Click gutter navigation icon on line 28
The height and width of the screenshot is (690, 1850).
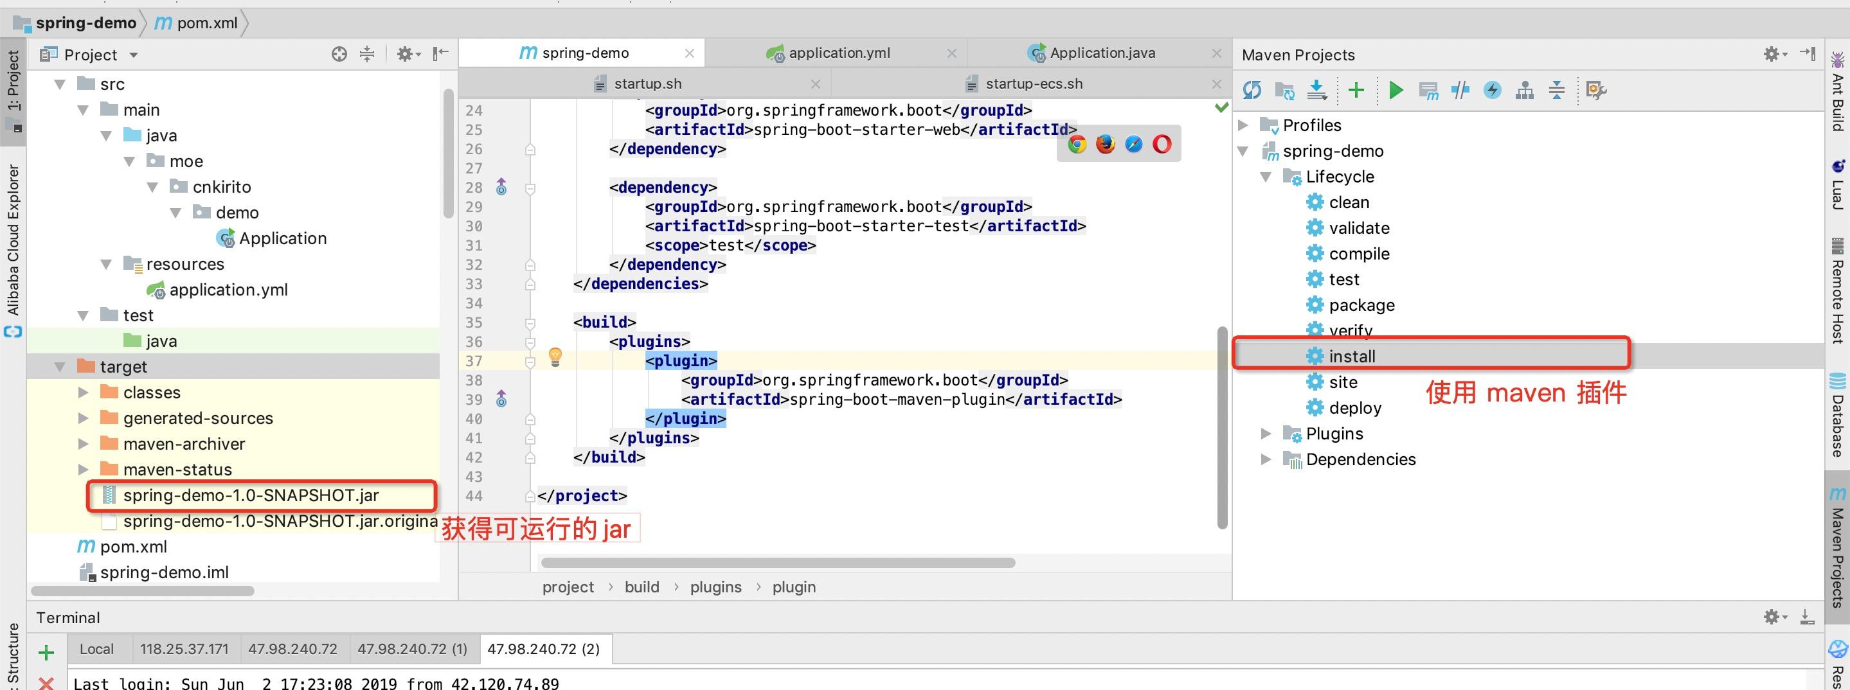point(501,188)
